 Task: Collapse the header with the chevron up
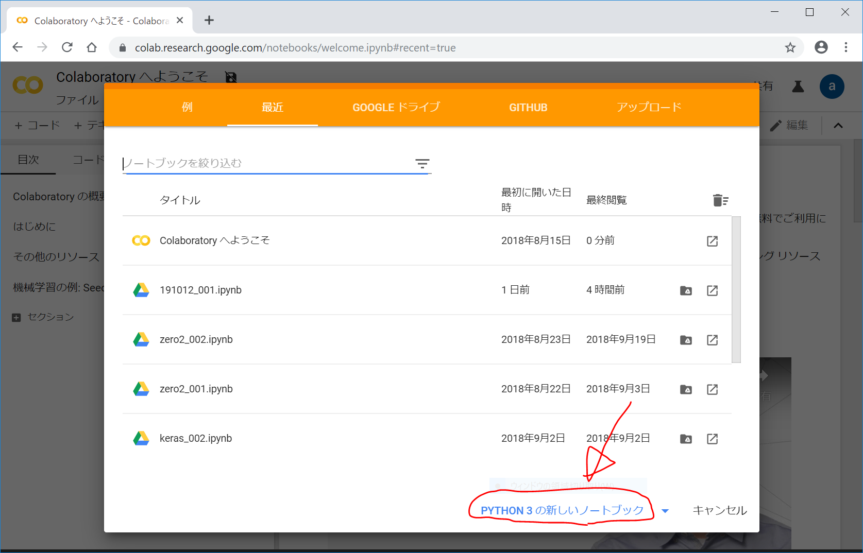pyautogui.click(x=838, y=125)
